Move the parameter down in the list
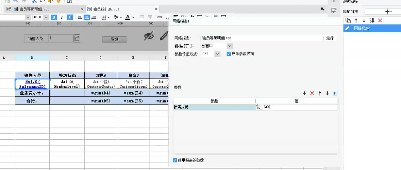Screen dimensions: 401x170 (x=327, y=93)
